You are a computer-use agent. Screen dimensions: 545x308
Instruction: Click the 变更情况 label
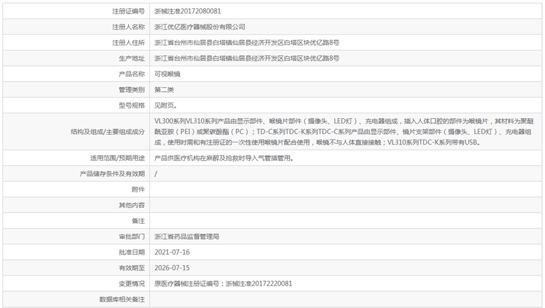click(x=131, y=283)
